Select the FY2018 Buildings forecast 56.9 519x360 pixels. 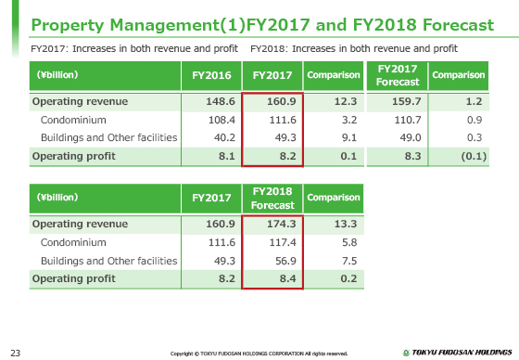coord(285,261)
